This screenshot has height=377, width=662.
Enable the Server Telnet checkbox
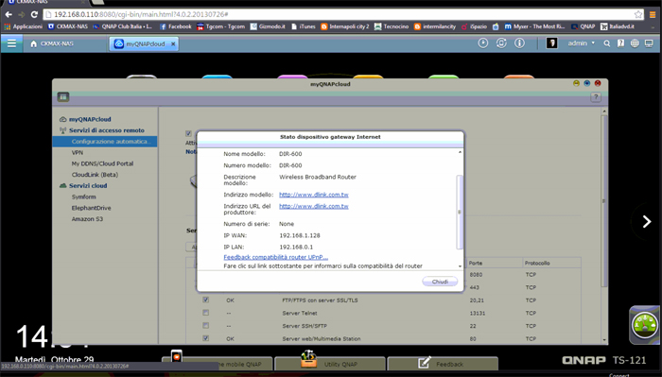[x=205, y=313]
